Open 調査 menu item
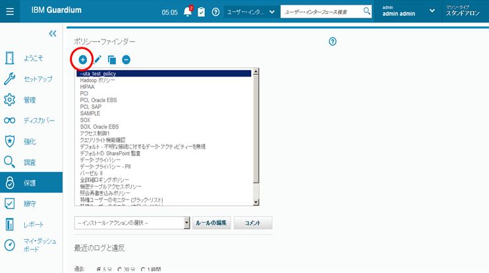This screenshot has height=273, width=489. click(31, 162)
